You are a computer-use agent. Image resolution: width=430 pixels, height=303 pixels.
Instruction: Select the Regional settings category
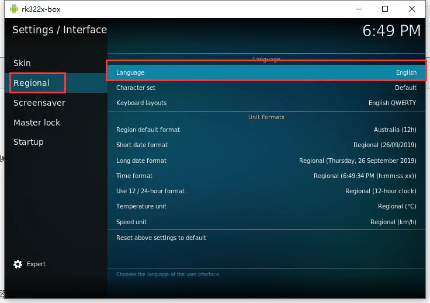tap(56, 83)
